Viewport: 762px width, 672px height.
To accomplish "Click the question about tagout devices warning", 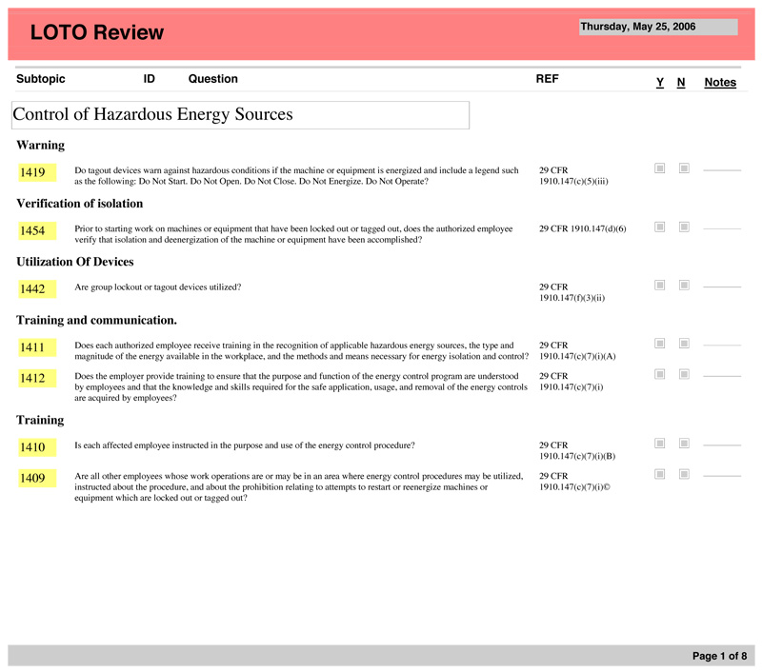I will point(296,176).
